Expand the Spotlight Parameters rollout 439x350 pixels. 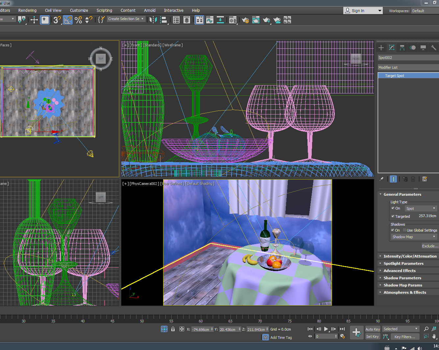click(x=403, y=263)
